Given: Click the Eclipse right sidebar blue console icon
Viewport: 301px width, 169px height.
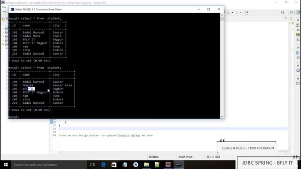Looking at the screenshot, I should click(298, 70).
